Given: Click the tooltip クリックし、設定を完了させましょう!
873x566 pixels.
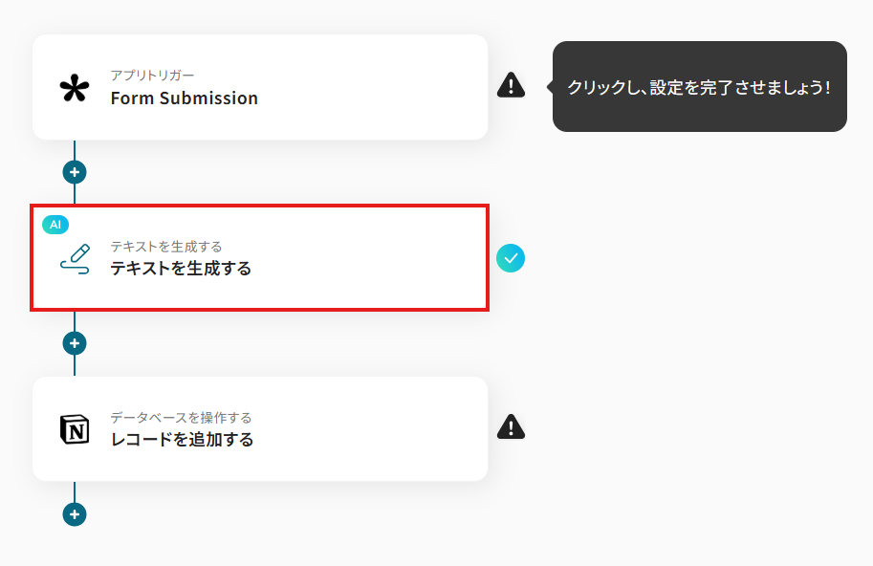Looking at the screenshot, I should (x=699, y=87).
